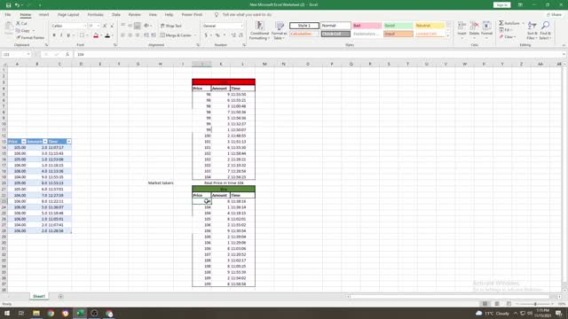This screenshot has height=319, width=568.
Task: Click the red font color swatch
Action: pos(96,35)
